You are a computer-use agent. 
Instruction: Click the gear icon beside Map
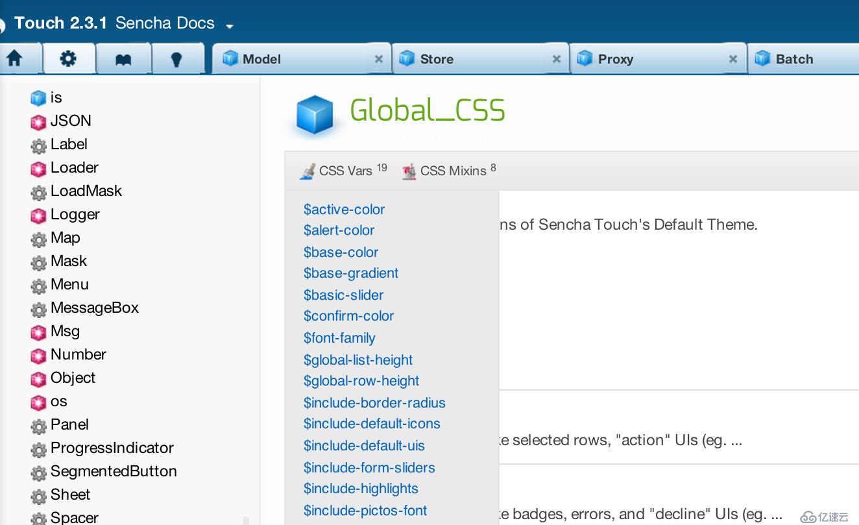click(x=38, y=239)
